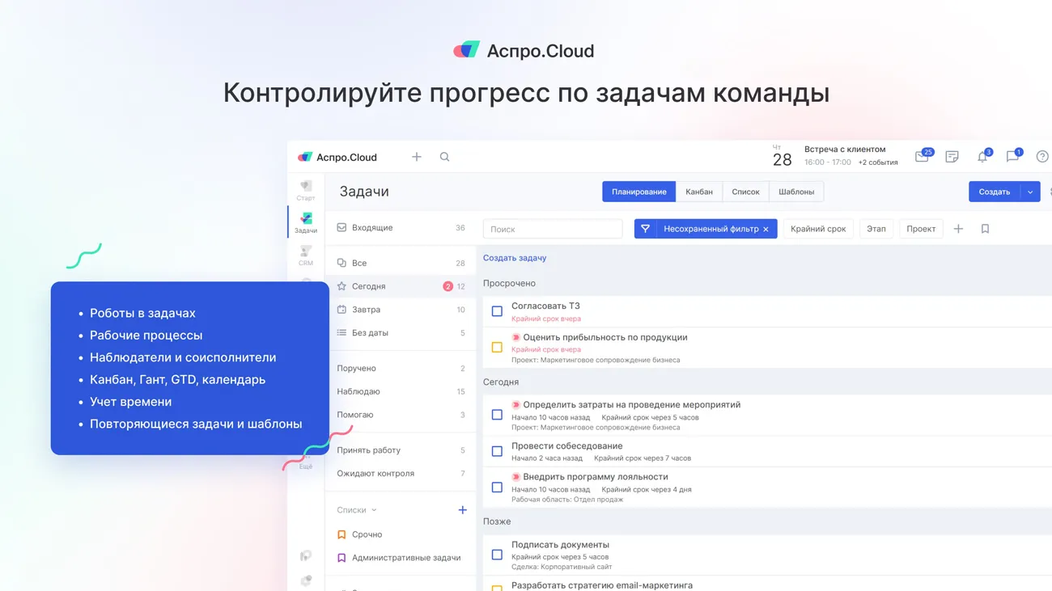This screenshot has width=1052, height=591.
Task: Click the bookmark icon to save filter
Action: pyautogui.click(x=985, y=229)
